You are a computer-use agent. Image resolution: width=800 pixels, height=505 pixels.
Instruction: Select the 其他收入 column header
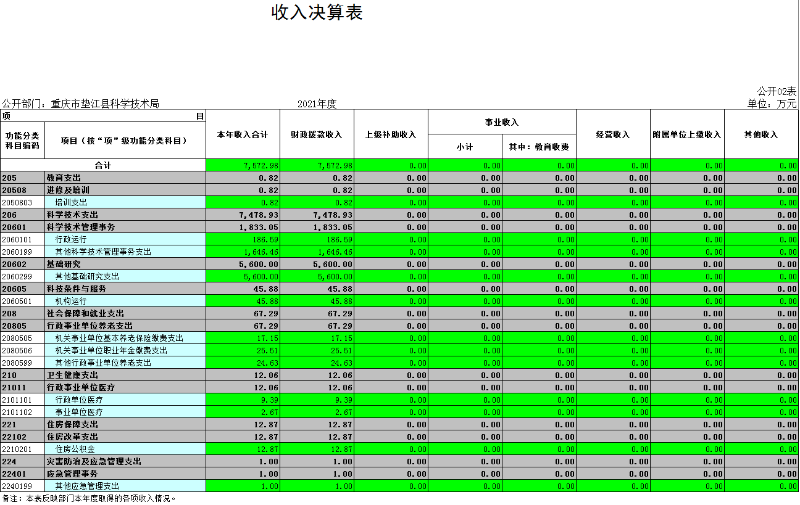point(761,134)
